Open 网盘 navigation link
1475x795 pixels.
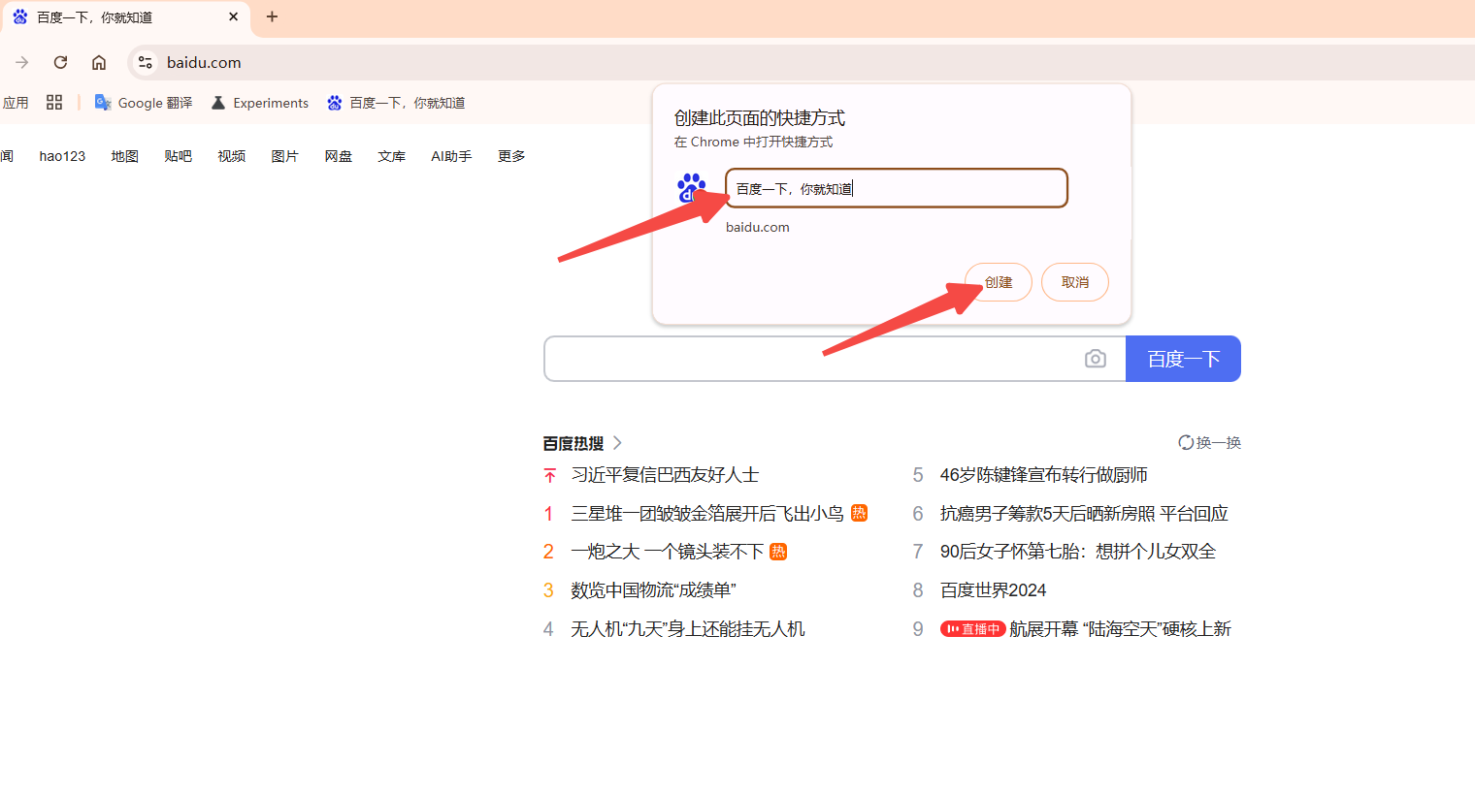(338, 156)
